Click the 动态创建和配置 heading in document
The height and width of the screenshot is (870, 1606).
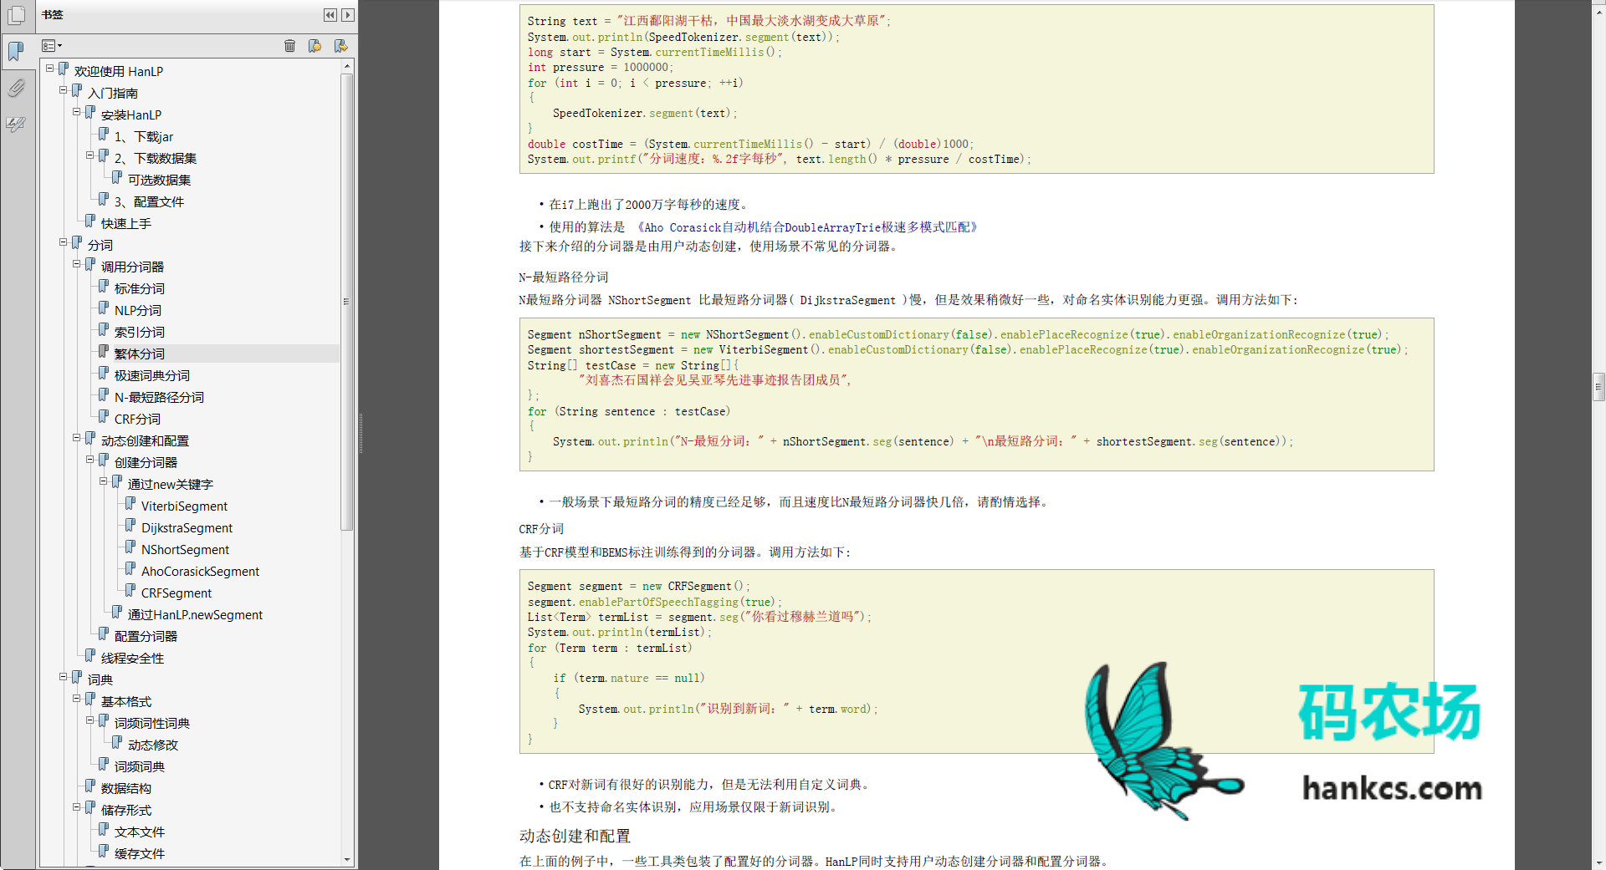(x=575, y=837)
